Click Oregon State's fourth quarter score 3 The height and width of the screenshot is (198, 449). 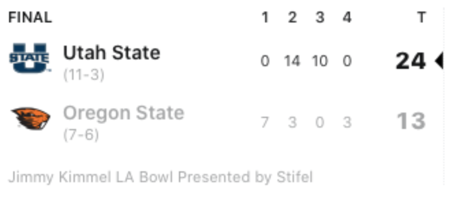(x=347, y=122)
